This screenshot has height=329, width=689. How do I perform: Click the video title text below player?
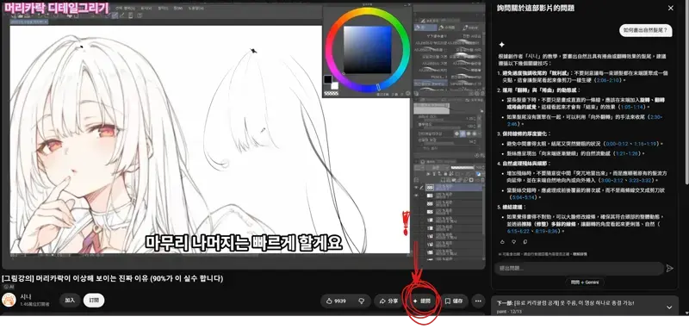[113, 278]
